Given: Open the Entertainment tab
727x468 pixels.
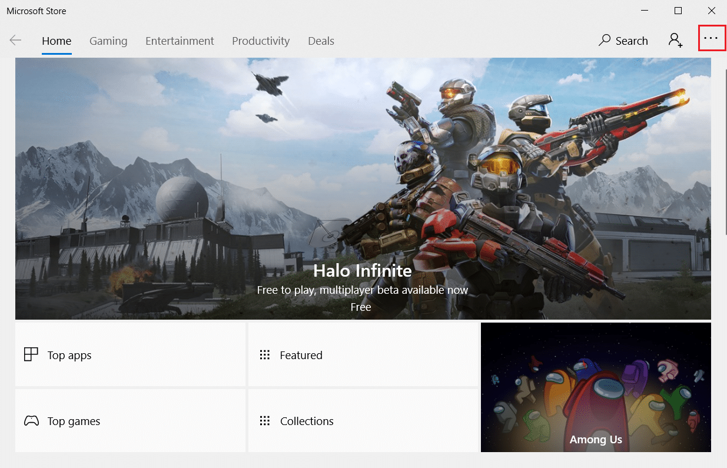Looking at the screenshot, I should click(x=180, y=41).
